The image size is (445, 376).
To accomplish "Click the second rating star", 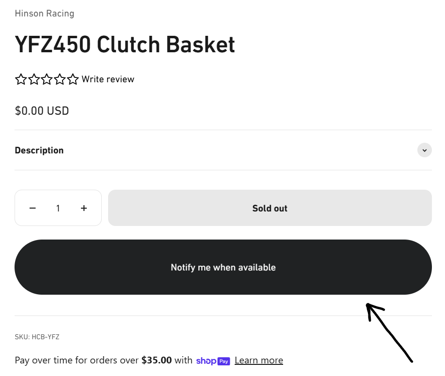I will click(x=34, y=79).
